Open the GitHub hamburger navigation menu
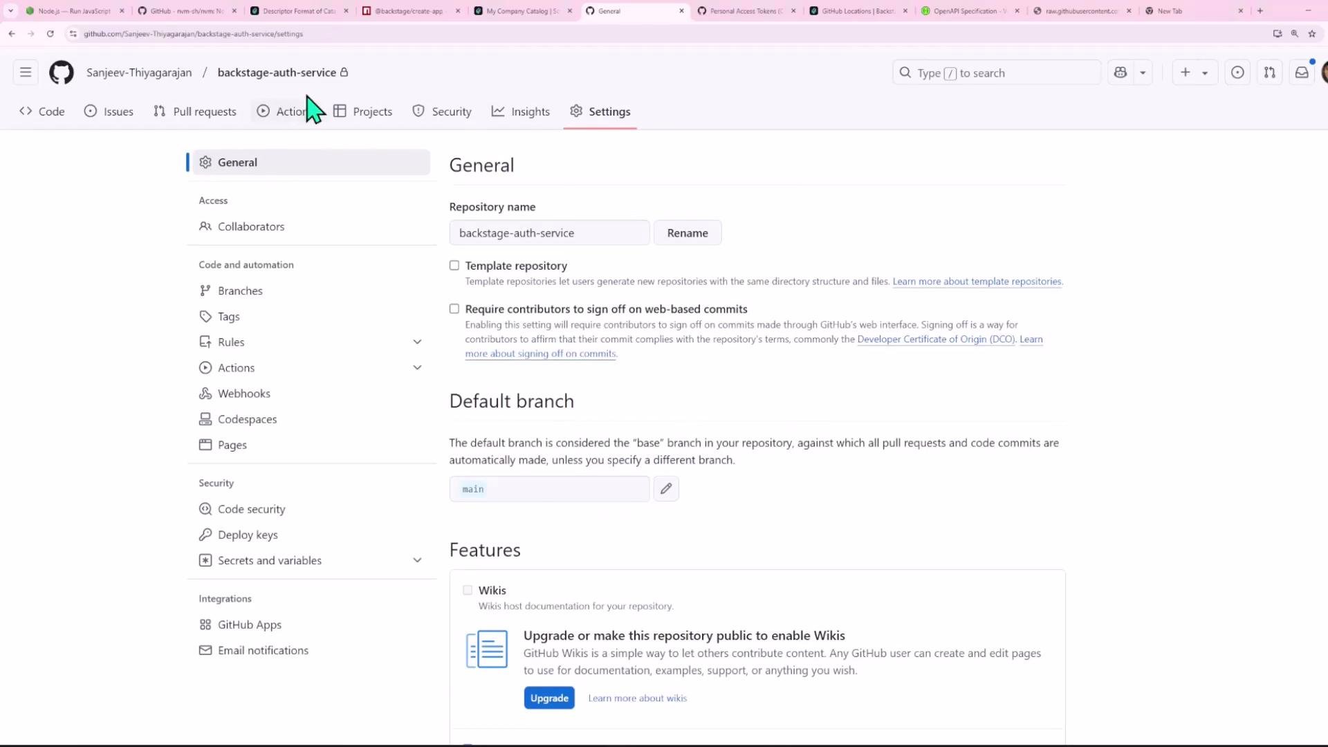This screenshot has height=747, width=1328. 26,73
